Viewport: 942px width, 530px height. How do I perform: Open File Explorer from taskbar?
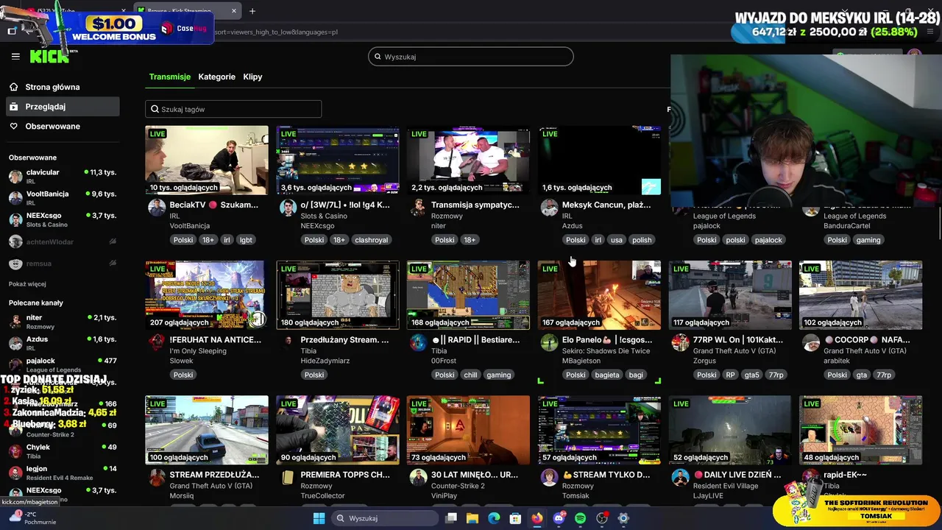click(x=472, y=518)
